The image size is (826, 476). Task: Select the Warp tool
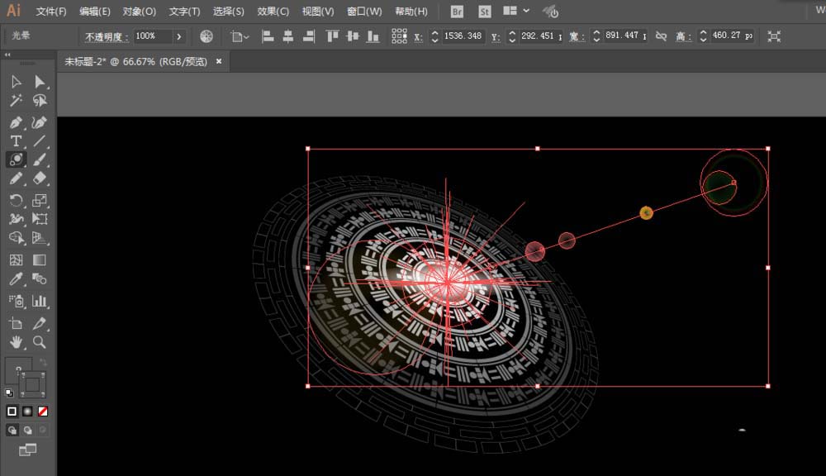tap(16, 219)
